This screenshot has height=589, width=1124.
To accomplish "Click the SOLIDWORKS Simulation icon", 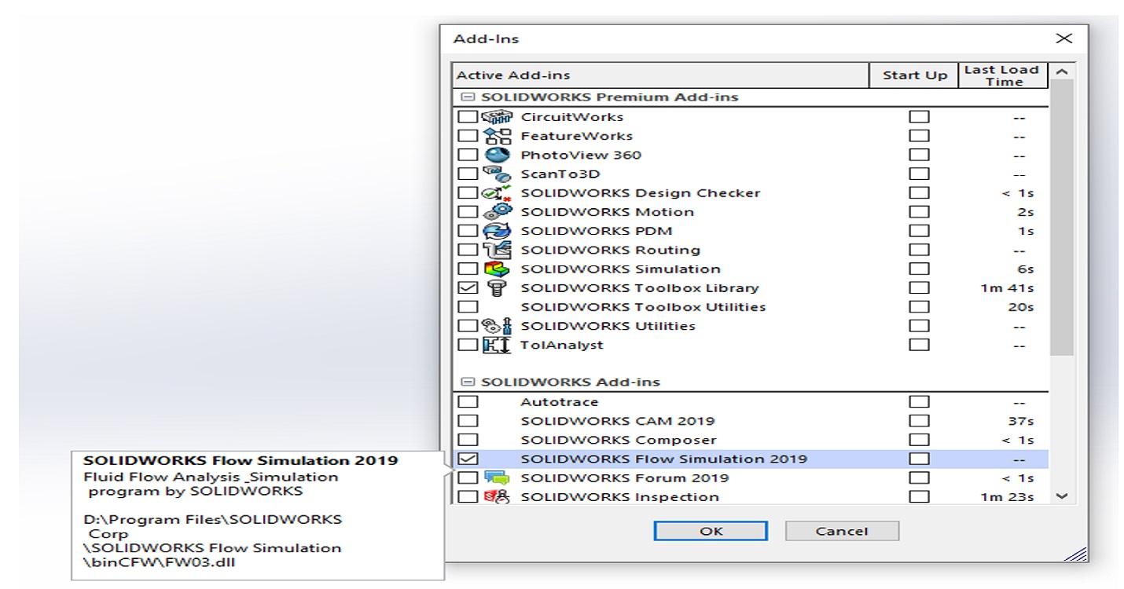I will click(497, 269).
